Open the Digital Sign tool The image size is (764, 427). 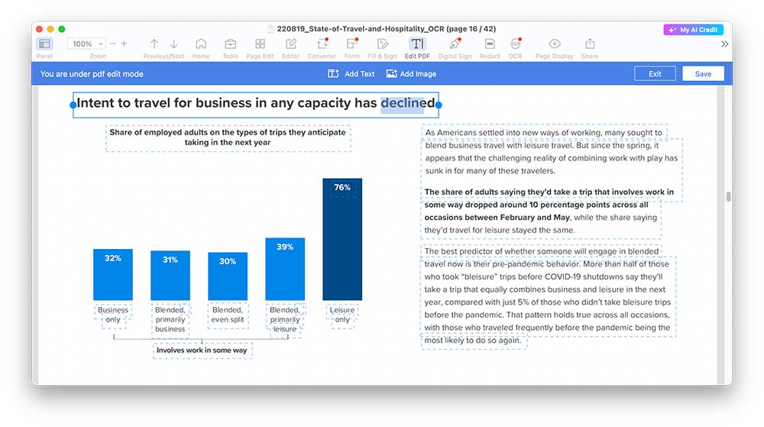click(455, 44)
